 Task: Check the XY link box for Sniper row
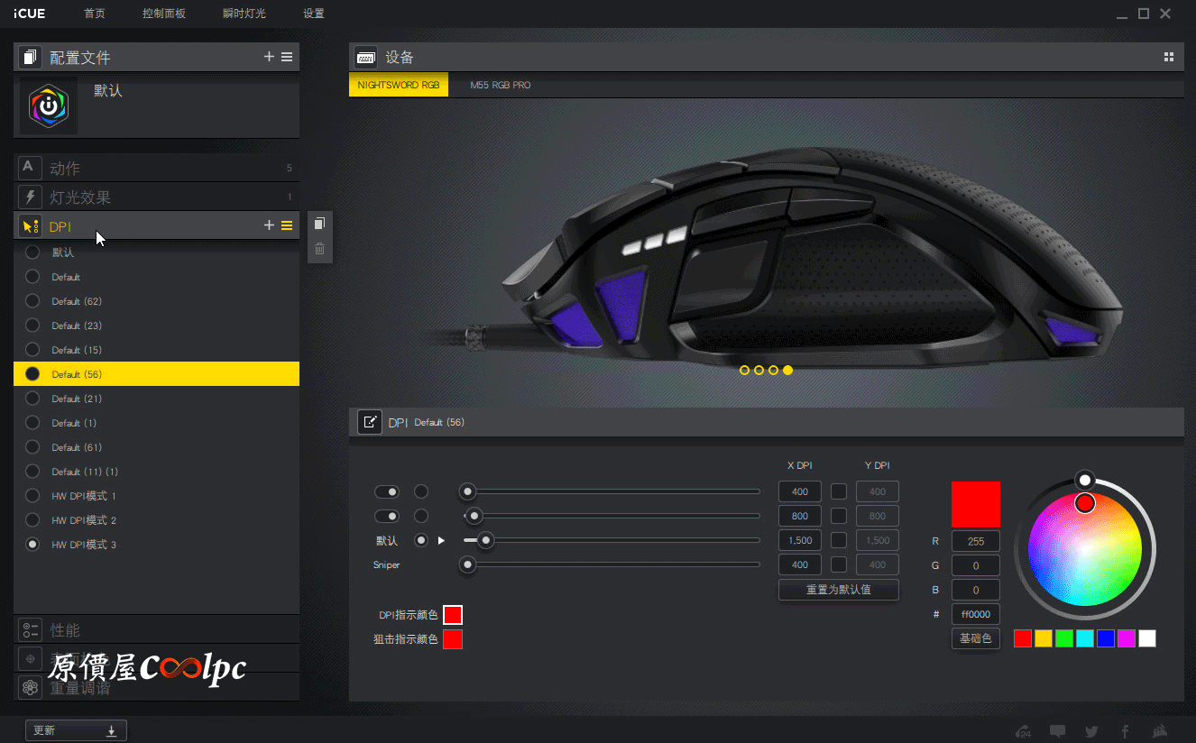coord(839,565)
